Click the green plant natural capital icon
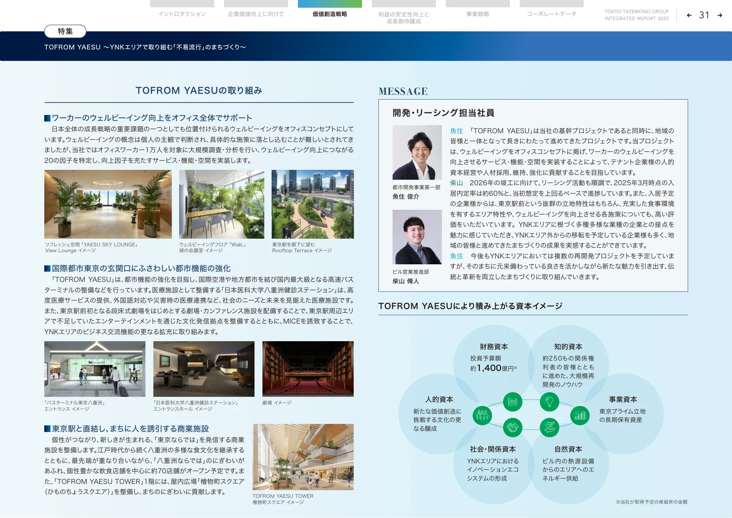732x518 pixels. (549, 427)
